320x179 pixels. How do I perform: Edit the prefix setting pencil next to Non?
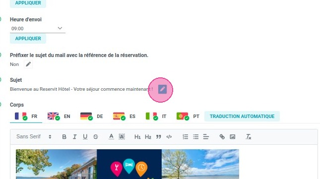pyautogui.click(x=28, y=64)
